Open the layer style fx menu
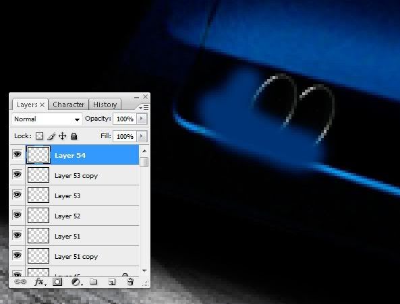This screenshot has width=400, height=304. 40,282
